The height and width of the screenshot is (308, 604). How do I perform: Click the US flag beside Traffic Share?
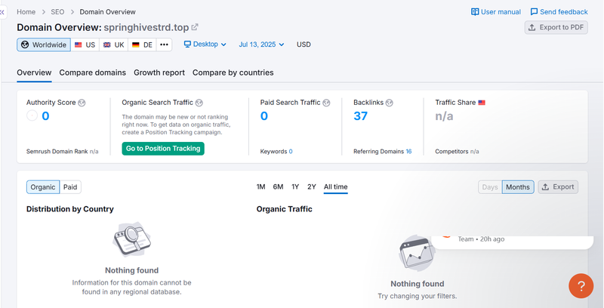tap(482, 103)
